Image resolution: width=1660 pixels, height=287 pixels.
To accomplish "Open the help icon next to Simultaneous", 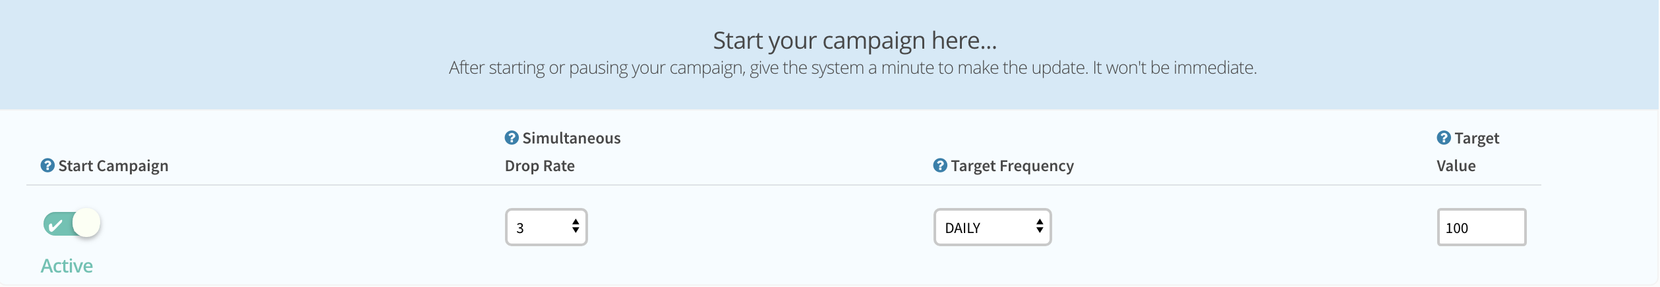I will 512,138.
